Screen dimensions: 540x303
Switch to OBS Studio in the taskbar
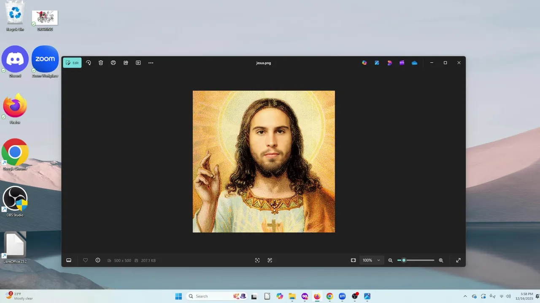coord(355,296)
